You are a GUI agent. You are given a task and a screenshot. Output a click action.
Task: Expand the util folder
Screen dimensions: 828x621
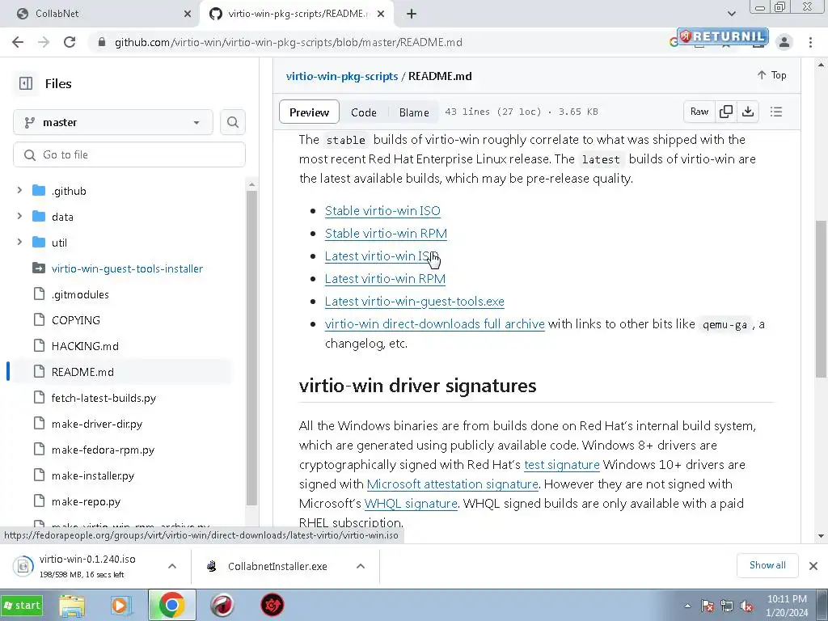click(x=19, y=242)
